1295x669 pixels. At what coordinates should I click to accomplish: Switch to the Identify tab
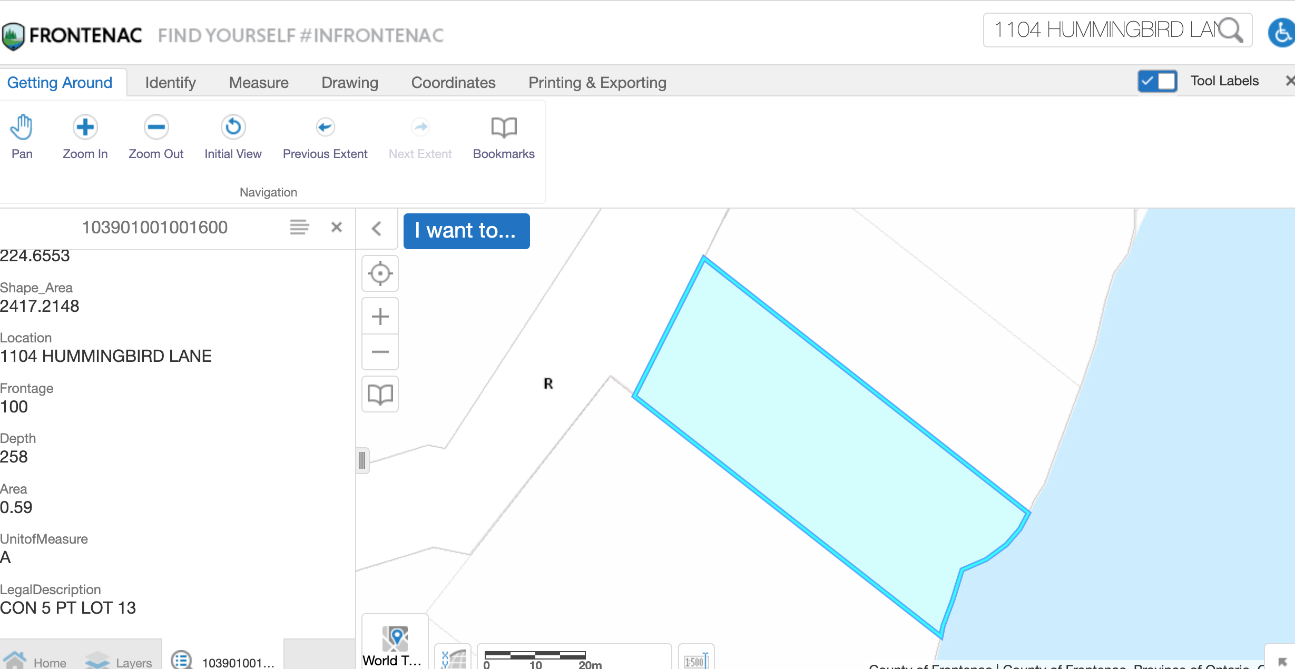click(170, 83)
